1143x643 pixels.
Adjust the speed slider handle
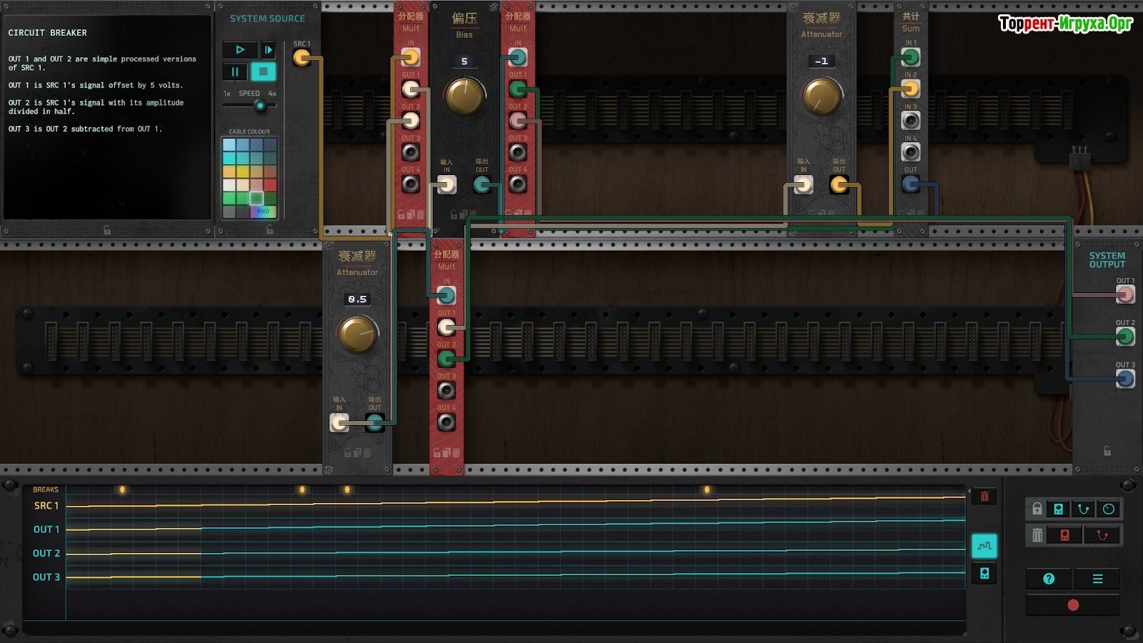[x=260, y=106]
